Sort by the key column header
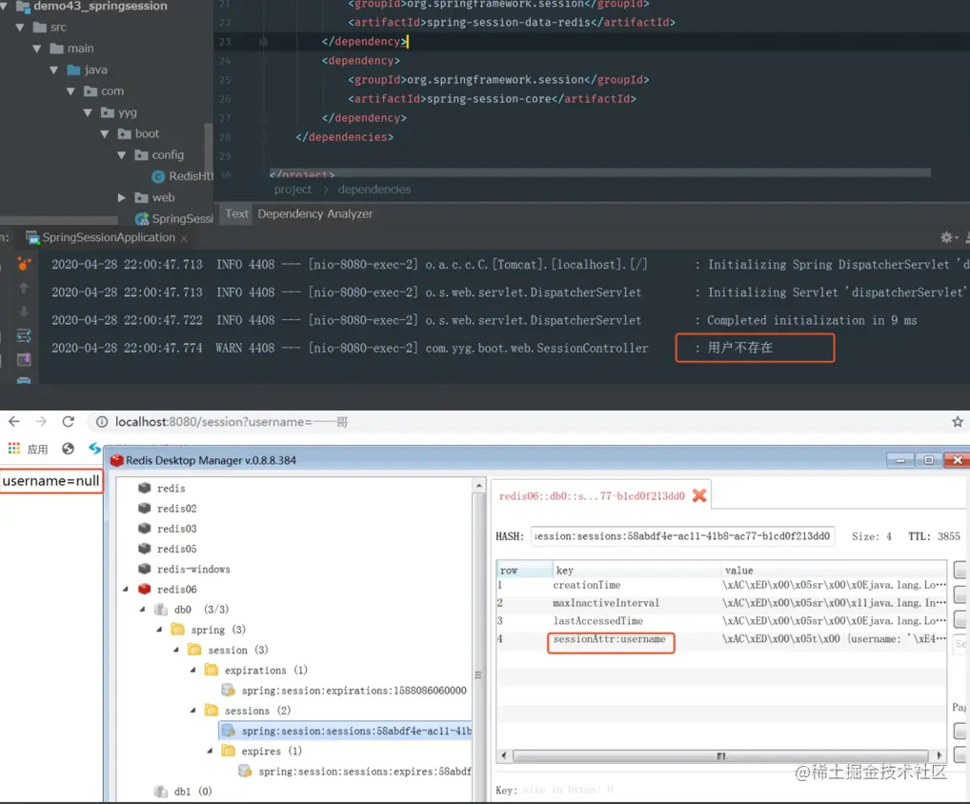This screenshot has height=804, width=970. click(x=637, y=571)
